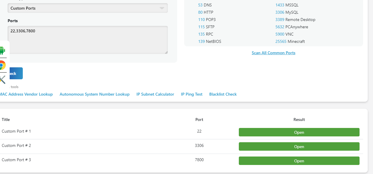Viewport: 373px width, 174px height.
Task: Open the Android app icon on sidebar
Action: tap(2, 50)
